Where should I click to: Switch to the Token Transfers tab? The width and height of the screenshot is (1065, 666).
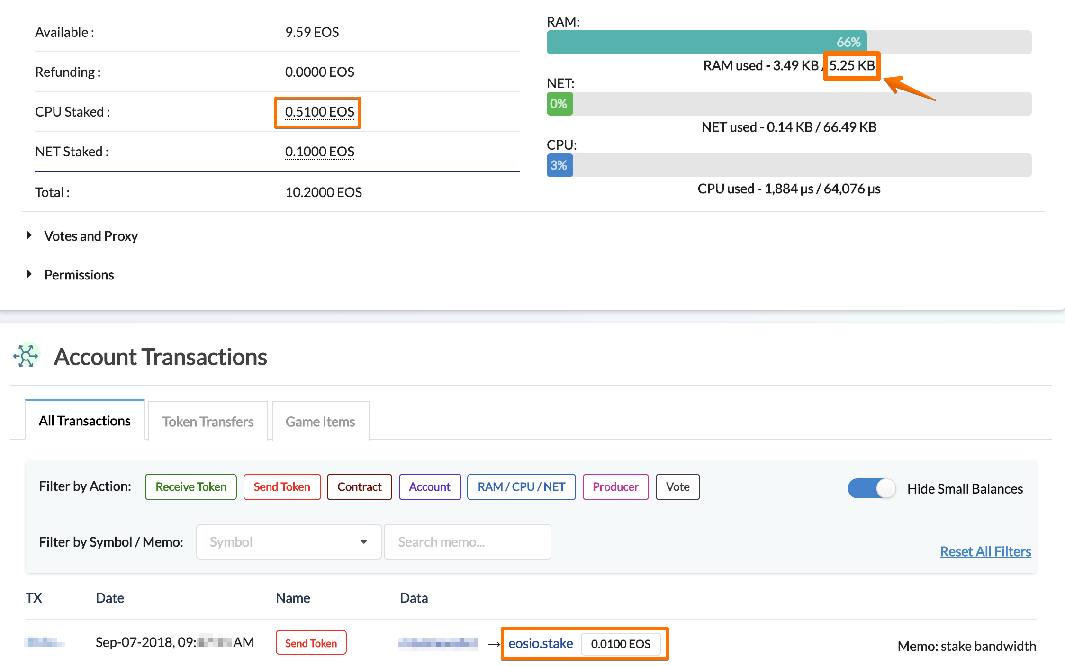(x=208, y=421)
